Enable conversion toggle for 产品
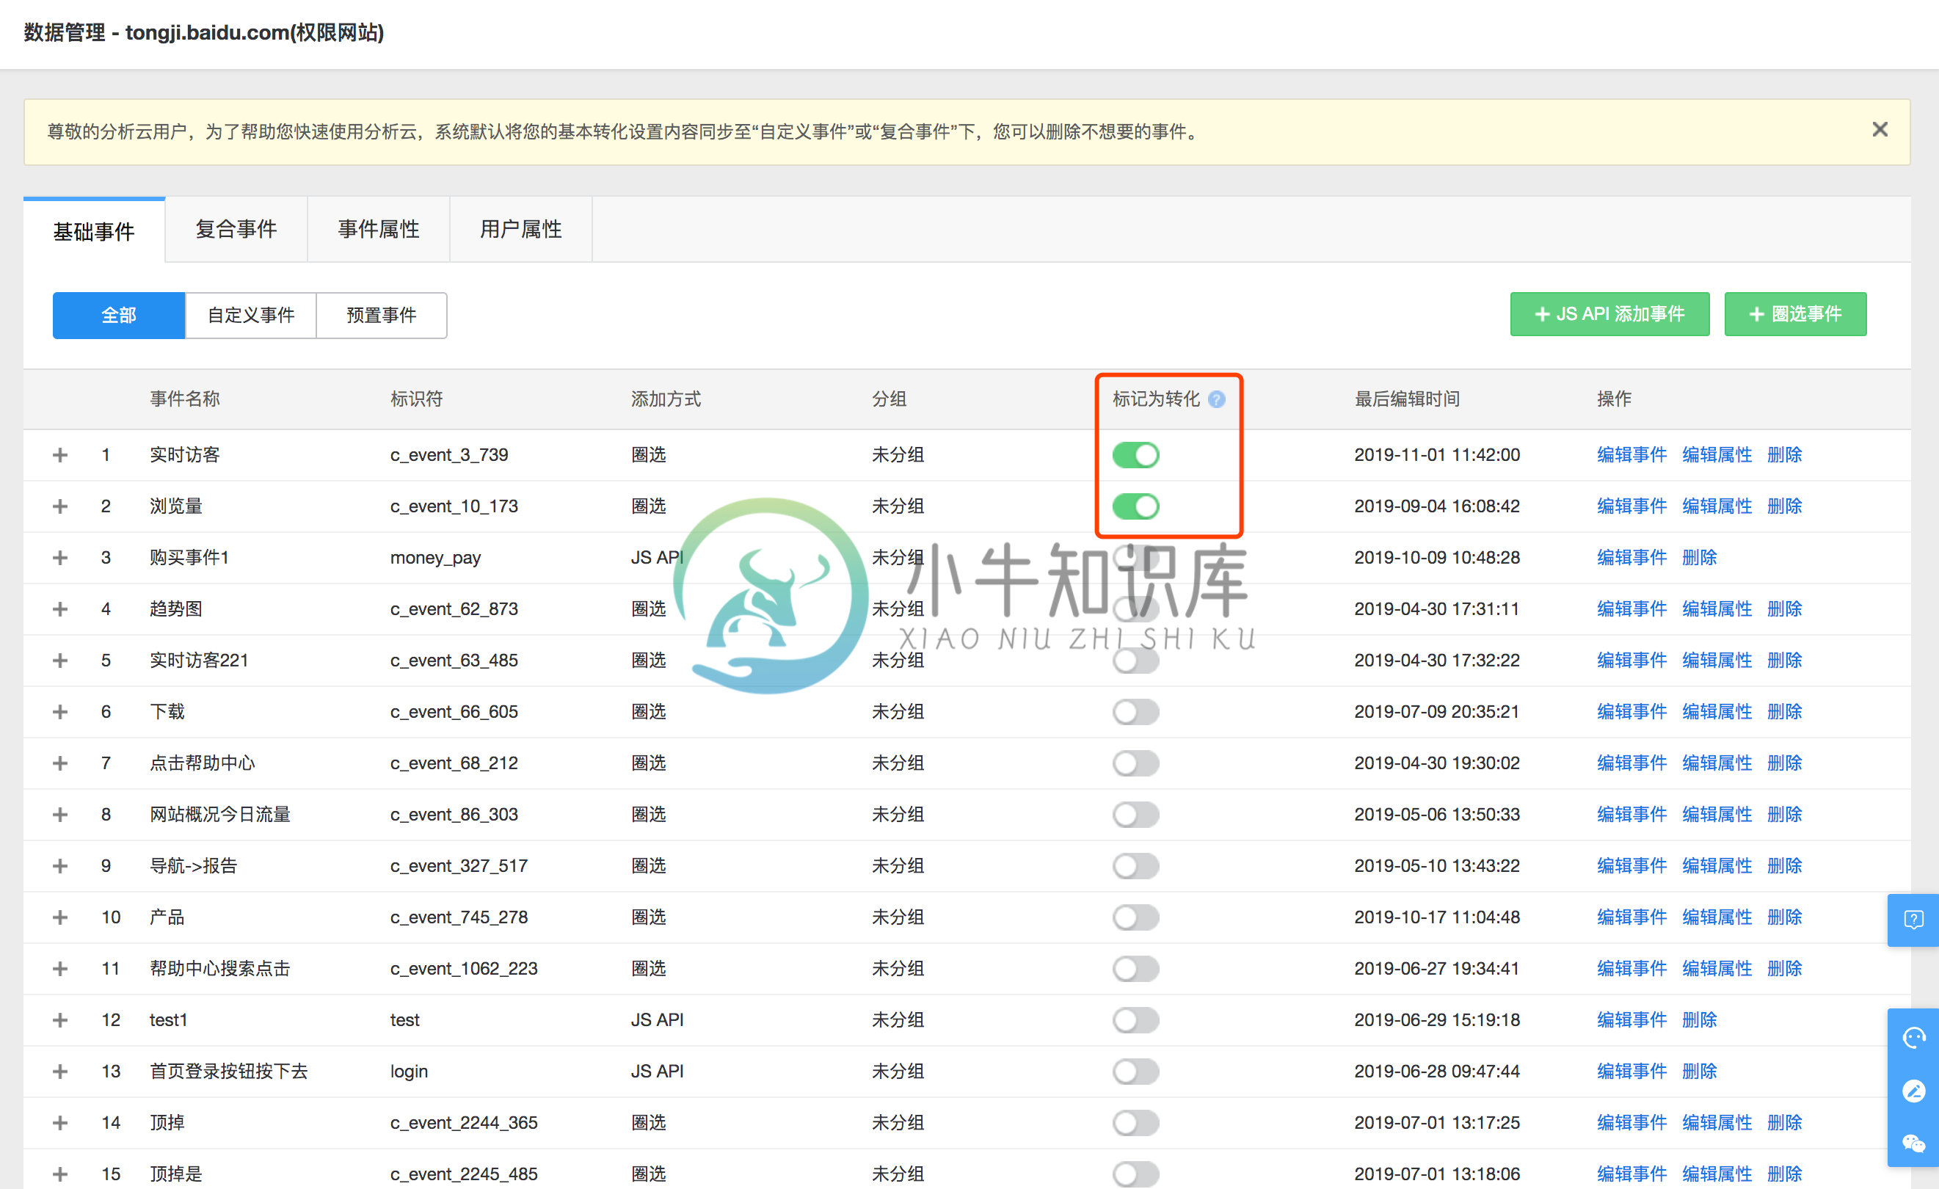Viewport: 1939px width, 1189px height. click(1135, 917)
